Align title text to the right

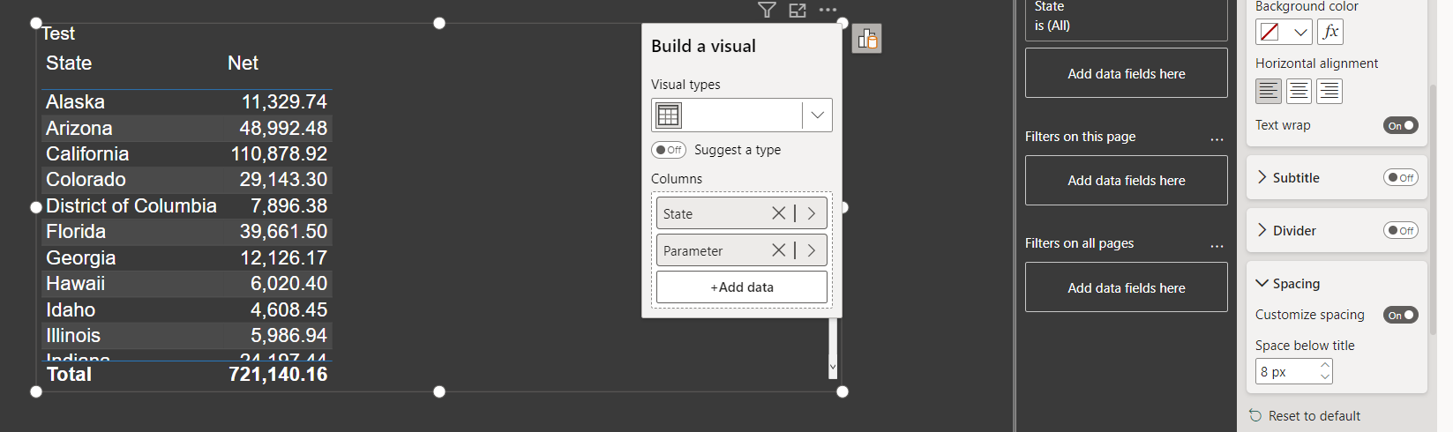[1329, 91]
